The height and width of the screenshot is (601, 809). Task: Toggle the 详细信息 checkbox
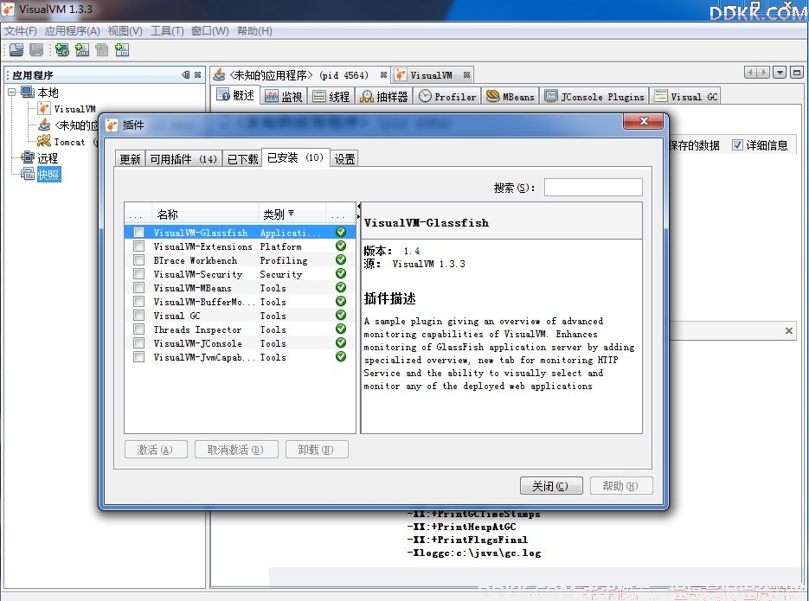point(737,144)
